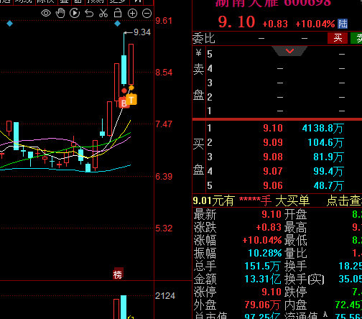Image resolution: width=362 pixels, height=319 pixels.
Task: Open the 大买单 large buy order notice
Action: pyautogui.click(x=292, y=200)
